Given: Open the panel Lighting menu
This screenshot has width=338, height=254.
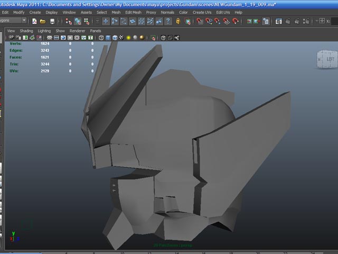Looking at the screenshot, I should tap(44, 31).
